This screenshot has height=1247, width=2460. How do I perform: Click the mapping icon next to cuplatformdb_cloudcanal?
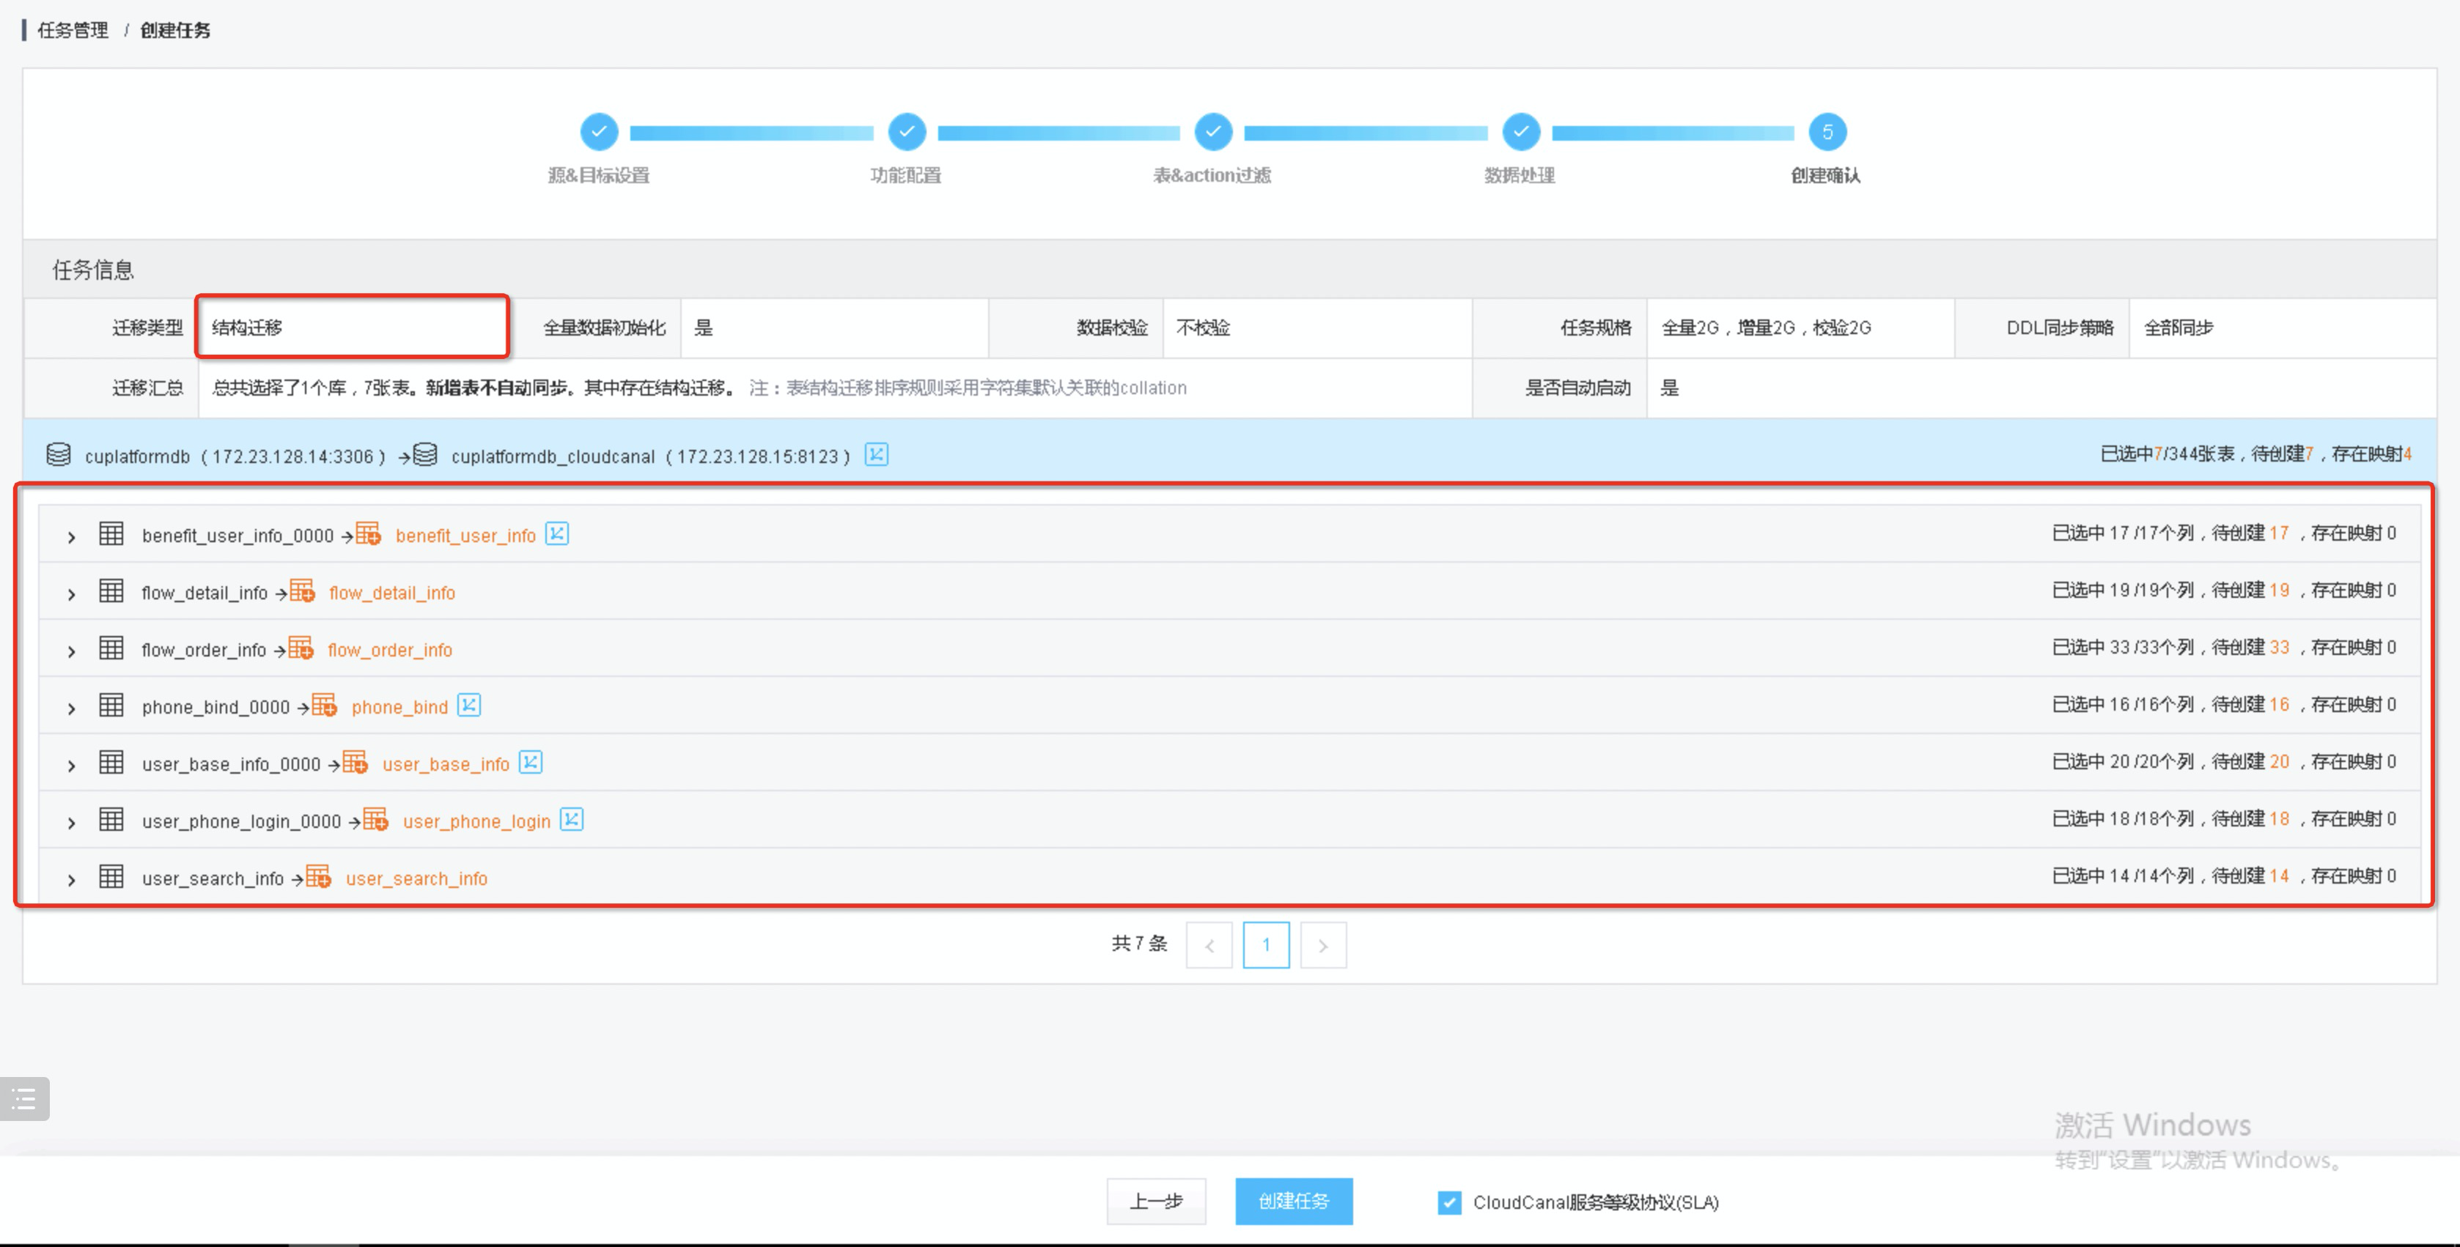[876, 454]
